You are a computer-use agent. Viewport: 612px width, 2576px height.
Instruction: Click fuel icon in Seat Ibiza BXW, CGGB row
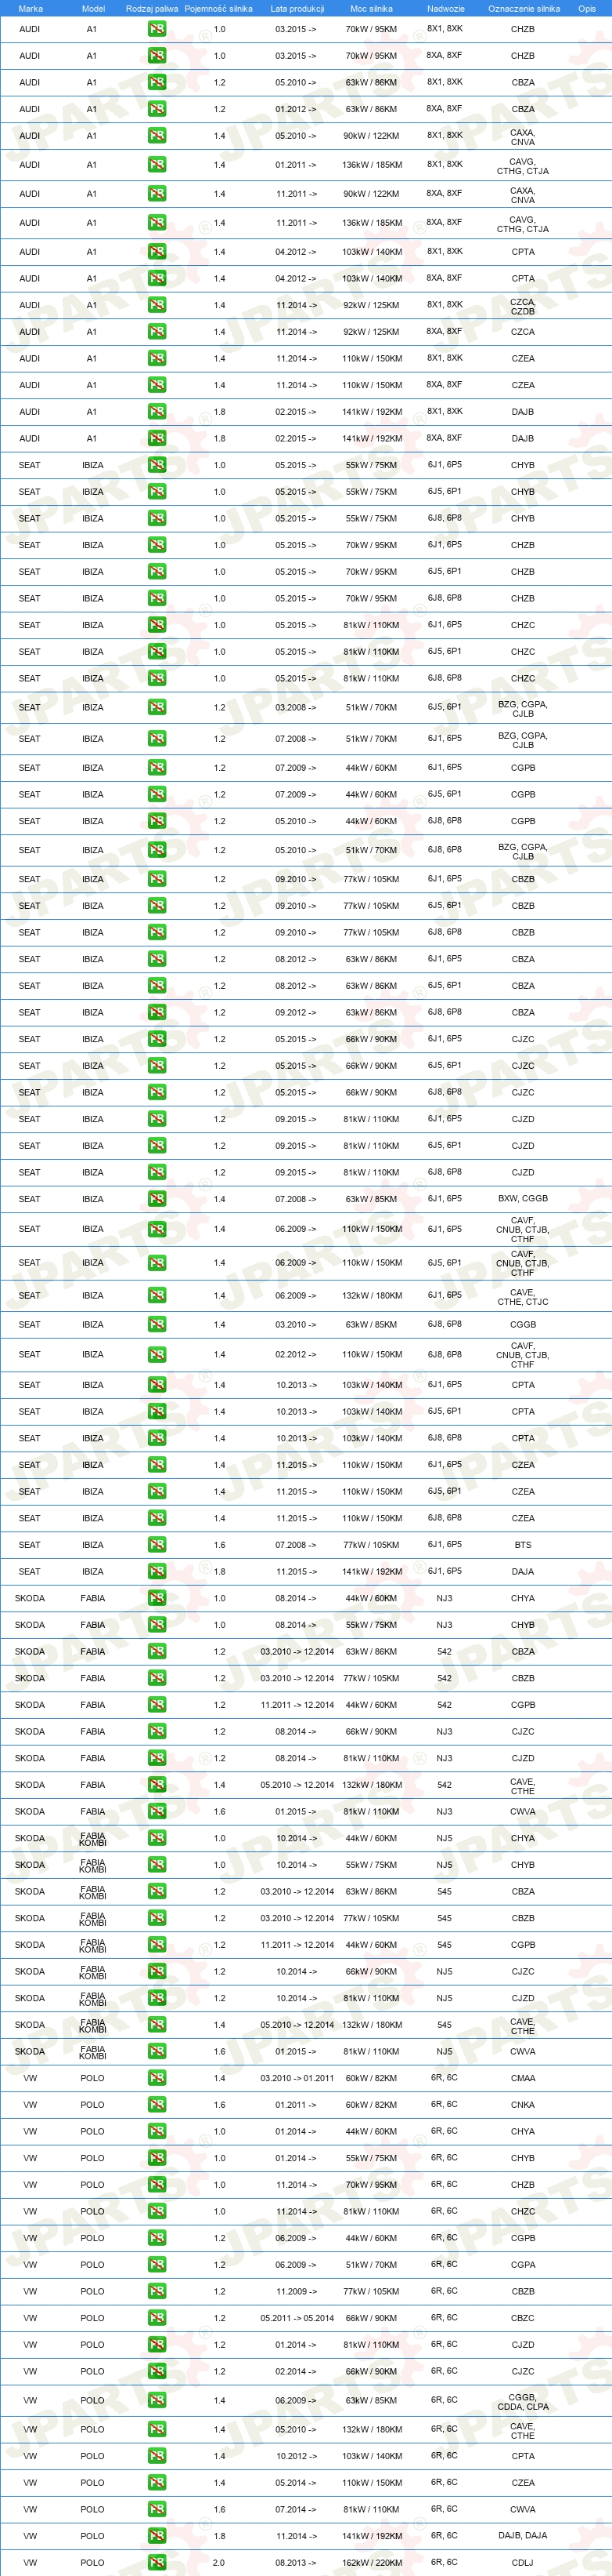(x=157, y=1199)
